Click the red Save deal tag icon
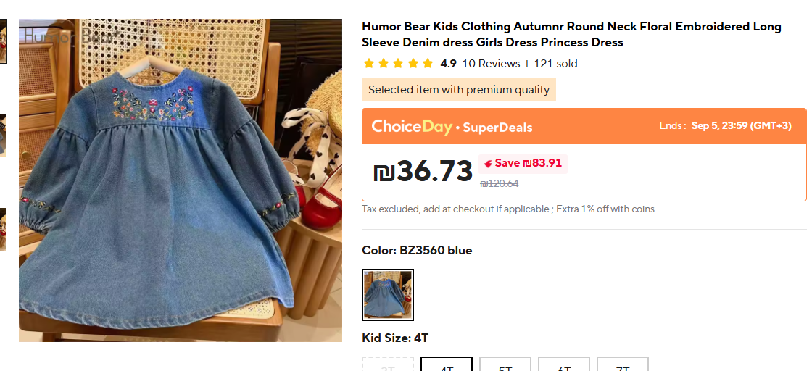Screen dimensions: 812x371 tap(488, 164)
